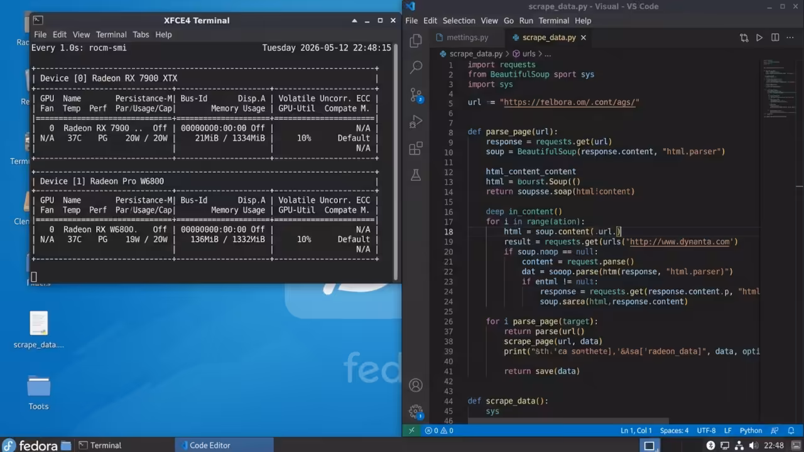Screen dimensions: 804x452
Task: Show errors and warnings in status bar
Action: (439, 431)
